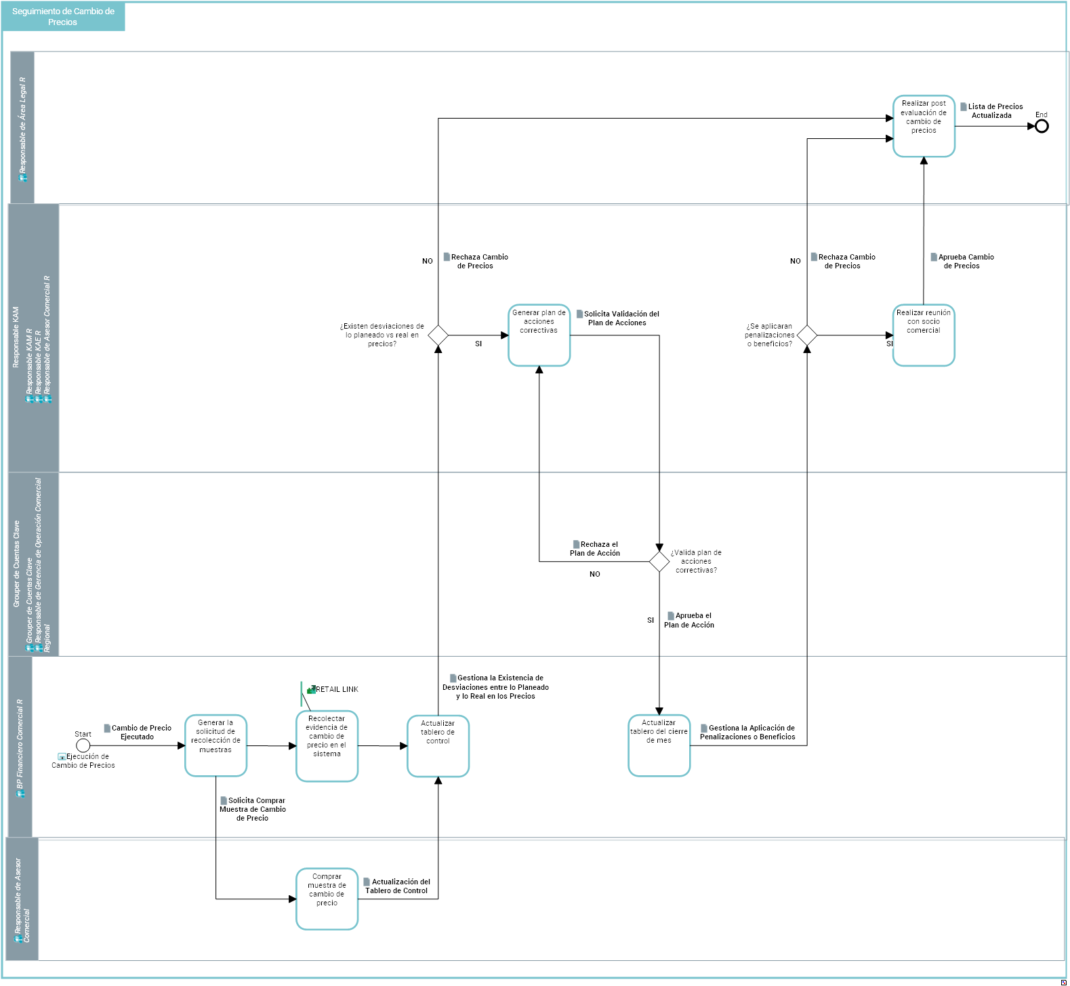Click the 'Aprueba el Plan de Acción' label
The image size is (1070, 986).
689,620
